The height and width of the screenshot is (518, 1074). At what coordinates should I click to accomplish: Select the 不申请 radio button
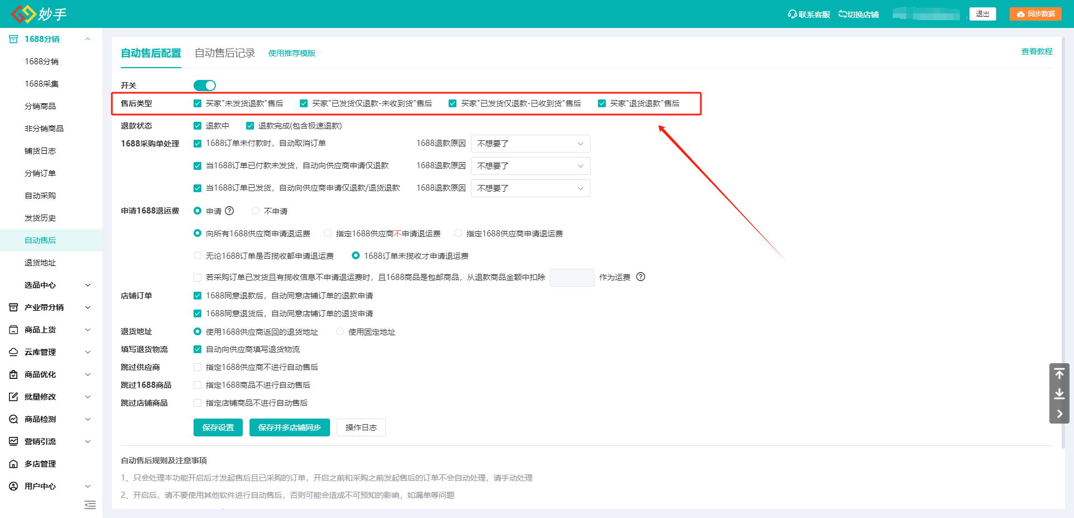point(256,211)
